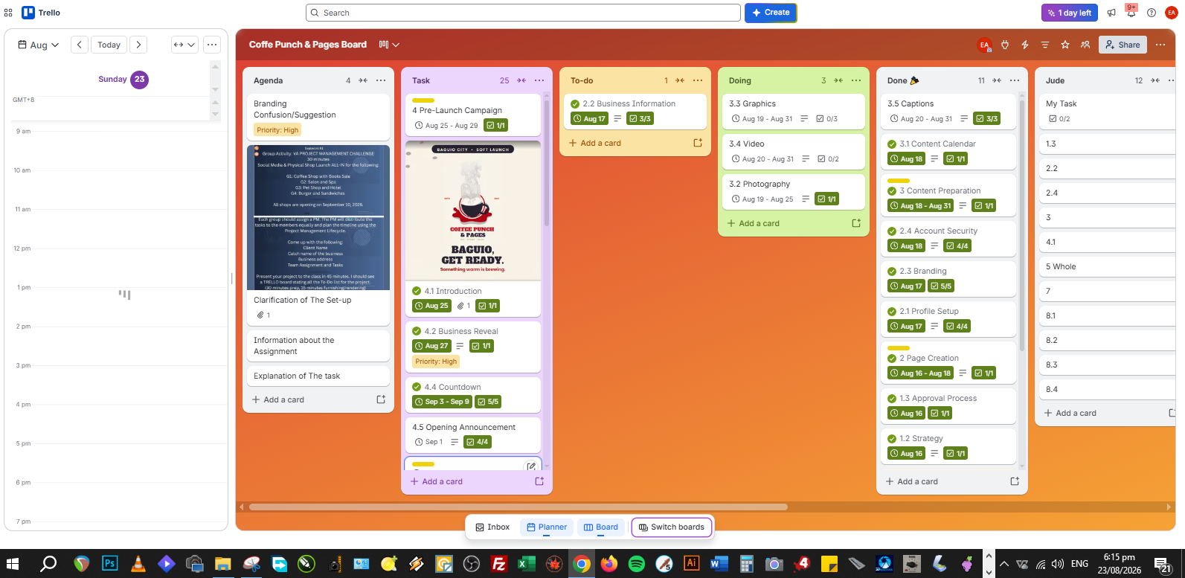Open board view switcher dropdown
This screenshot has height=578, width=1185.
tap(389, 45)
